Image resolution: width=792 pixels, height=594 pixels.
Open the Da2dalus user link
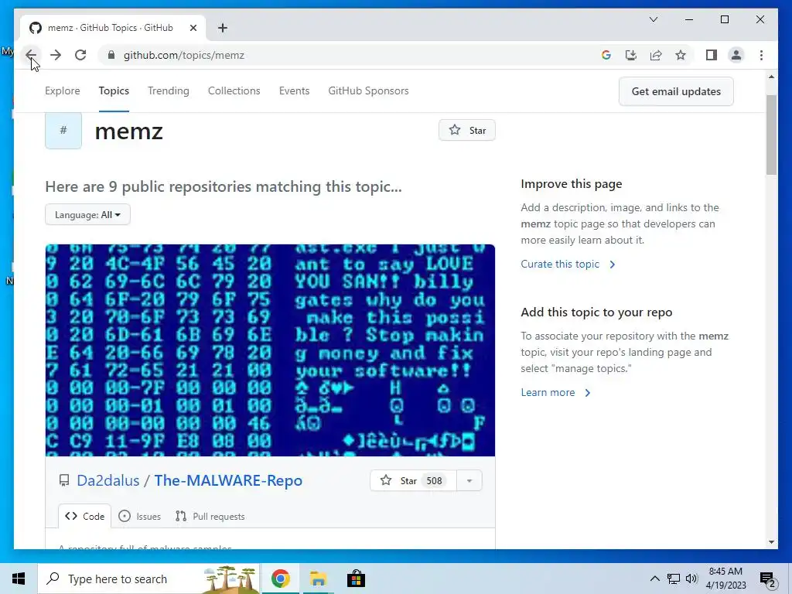point(108,480)
